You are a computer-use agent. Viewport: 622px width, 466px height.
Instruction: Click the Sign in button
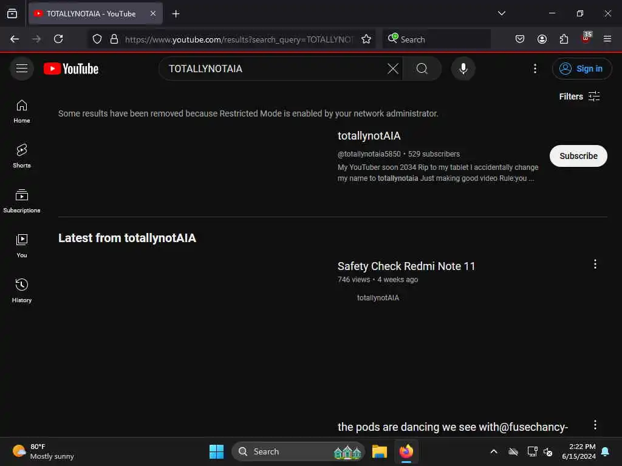click(x=581, y=69)
